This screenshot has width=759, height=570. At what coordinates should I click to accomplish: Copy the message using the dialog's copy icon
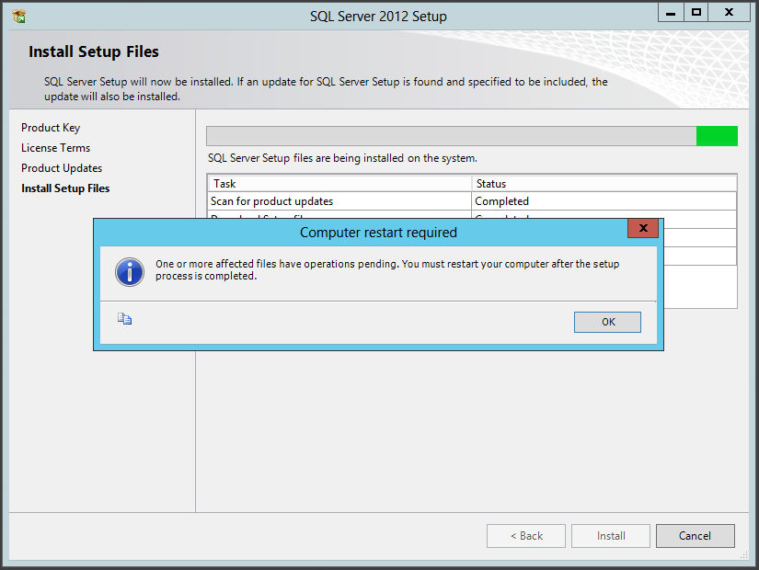125,319
